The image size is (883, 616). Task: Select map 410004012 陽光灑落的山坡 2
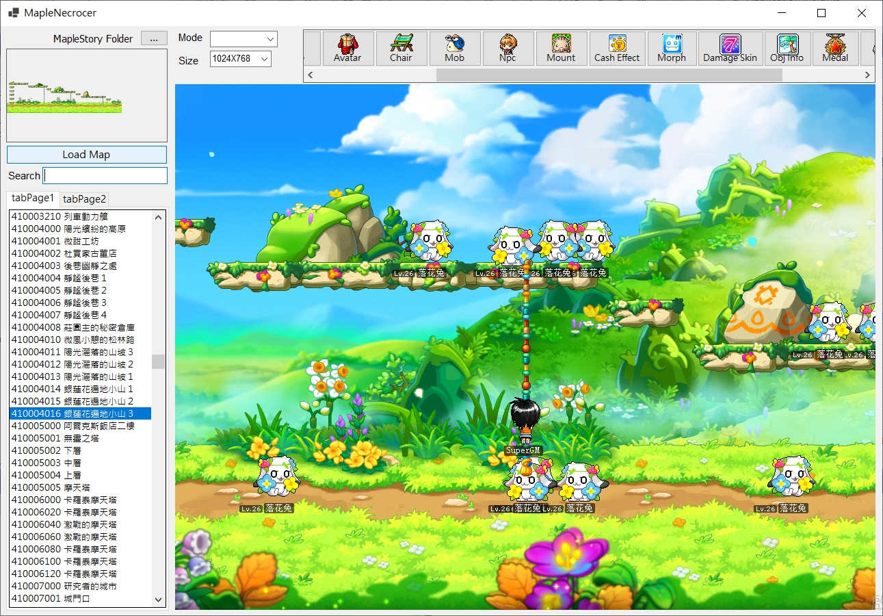point(80,364)
